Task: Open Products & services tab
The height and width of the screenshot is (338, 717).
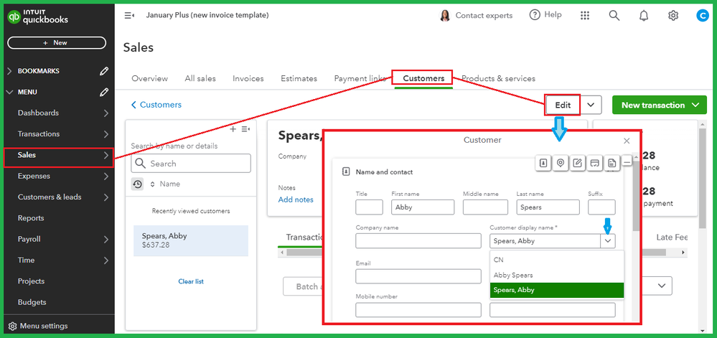Action: tap(498, 79)
